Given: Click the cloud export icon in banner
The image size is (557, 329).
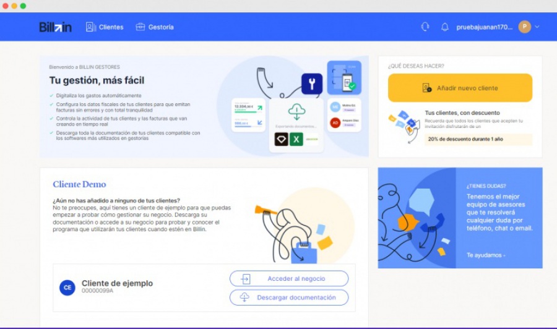Looking at the screenshot, I should tap(296, 111).
